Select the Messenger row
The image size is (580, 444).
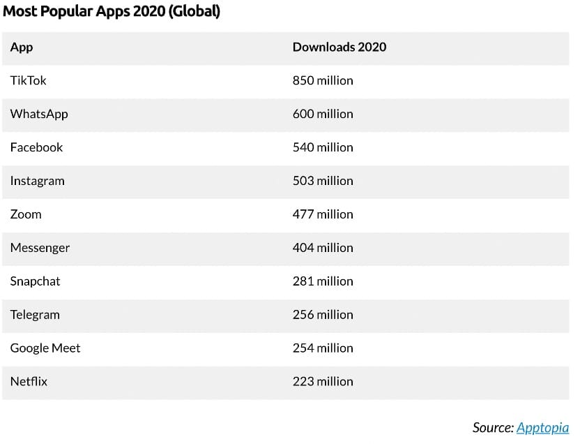(38, 248)
